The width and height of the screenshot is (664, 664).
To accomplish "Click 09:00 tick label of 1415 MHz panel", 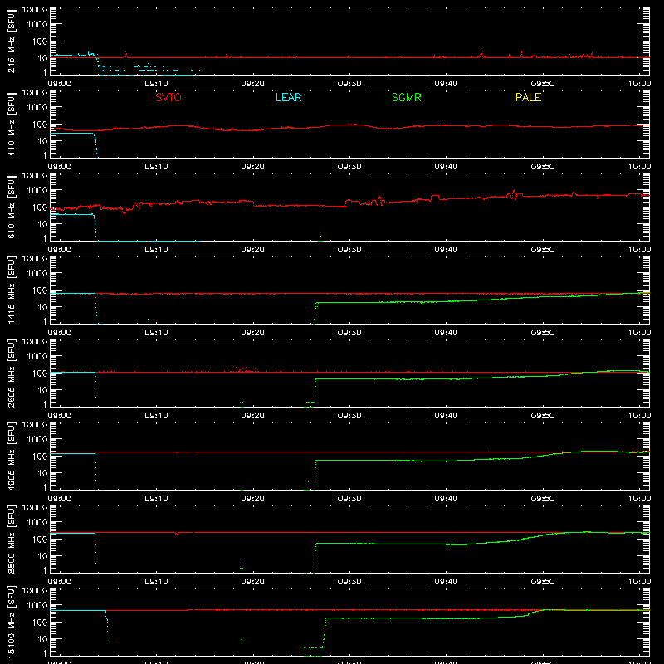I will [x=60, y=333].
